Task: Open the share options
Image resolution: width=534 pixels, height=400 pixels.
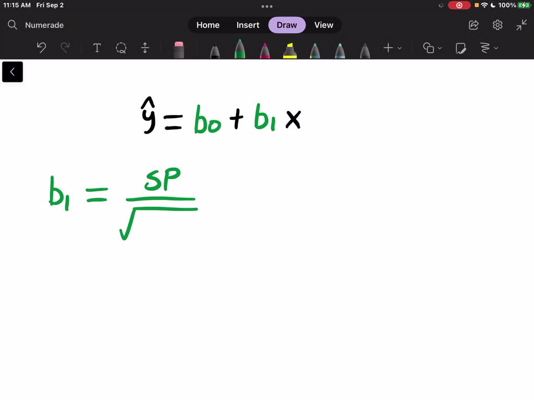Action: tap(474, 24)
